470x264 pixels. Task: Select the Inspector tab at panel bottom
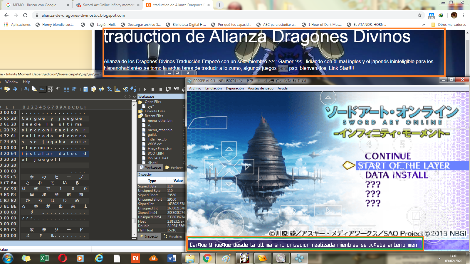click(x=149, y=237)
